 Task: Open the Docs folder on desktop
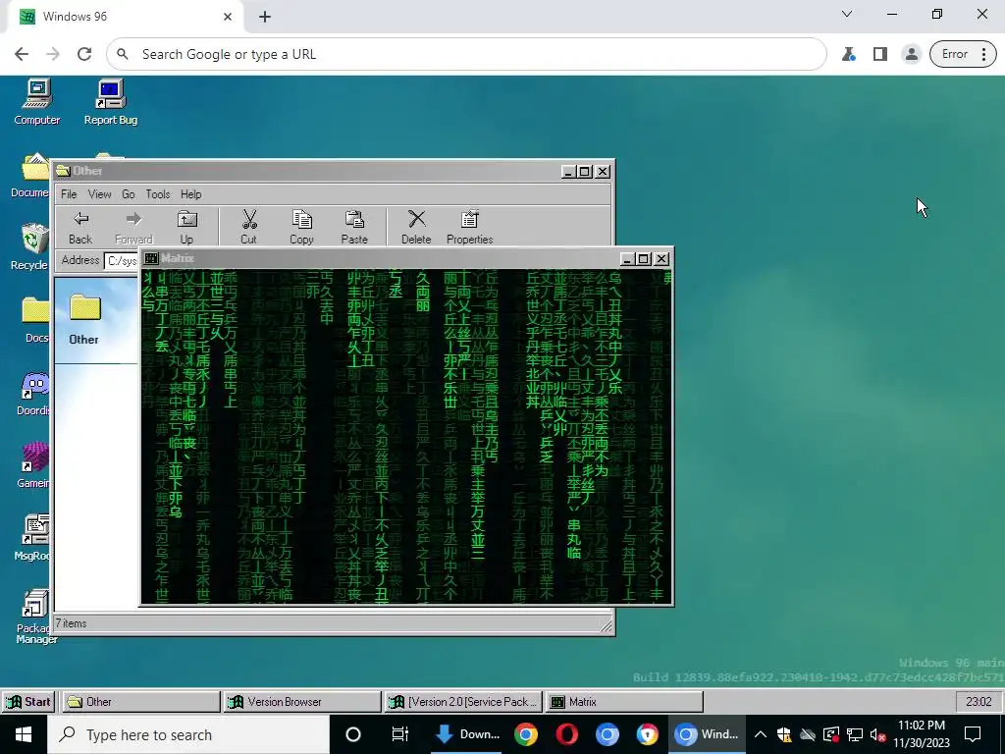tap(35, 319)
